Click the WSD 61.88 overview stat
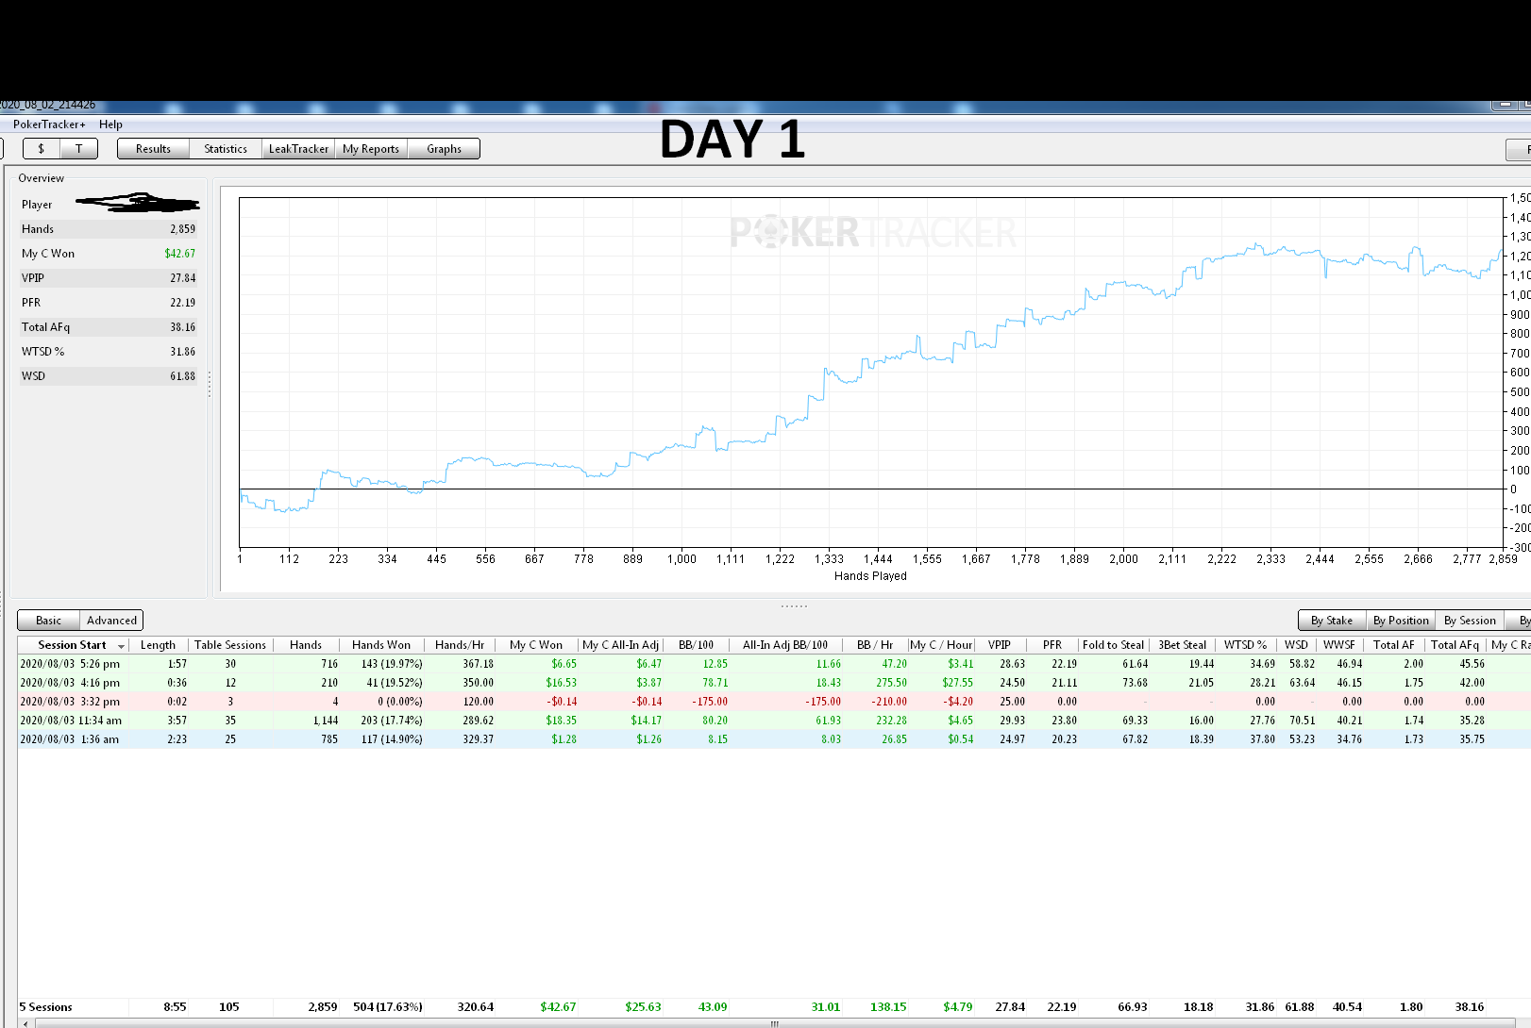The height and width of the screenshot is (1028, 1531). tap(109, 376)
